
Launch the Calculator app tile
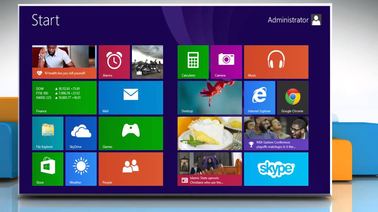pyautogui.click(x=193, y=62)
